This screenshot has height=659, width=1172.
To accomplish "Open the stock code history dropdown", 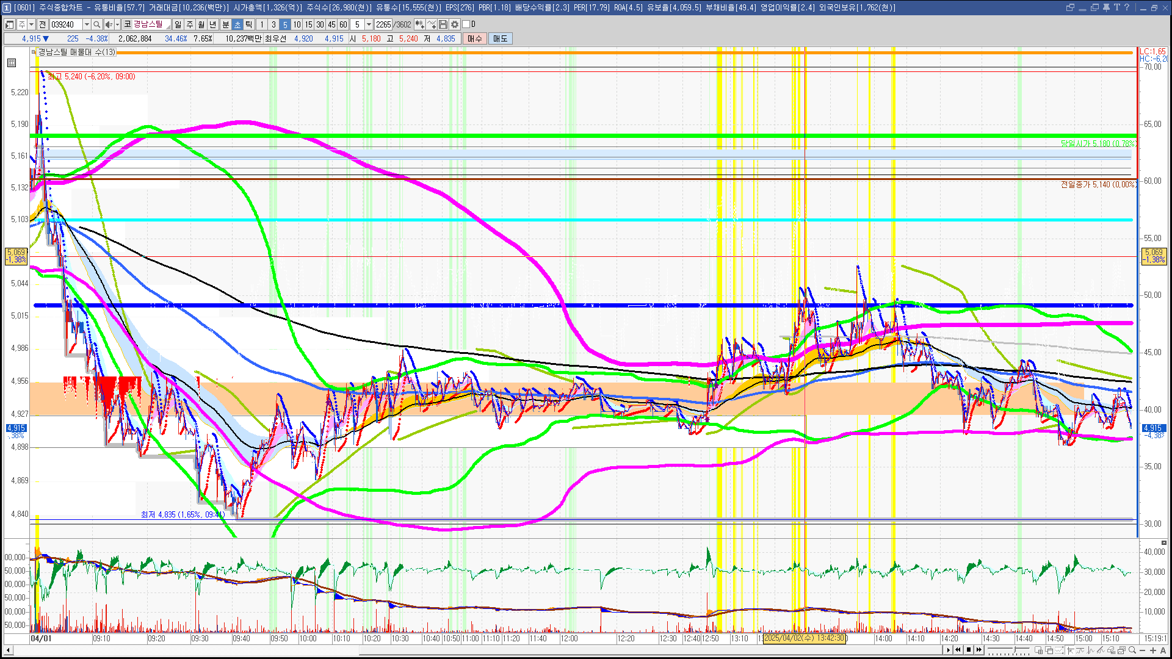I will click(x=87, y=24).
